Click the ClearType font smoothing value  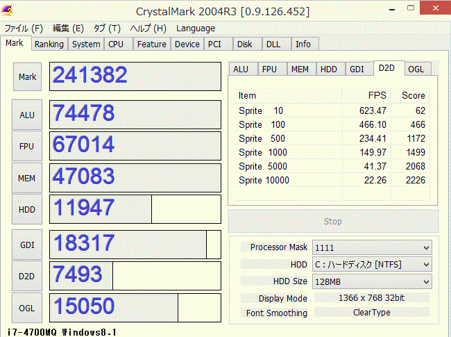pos(372,312)
